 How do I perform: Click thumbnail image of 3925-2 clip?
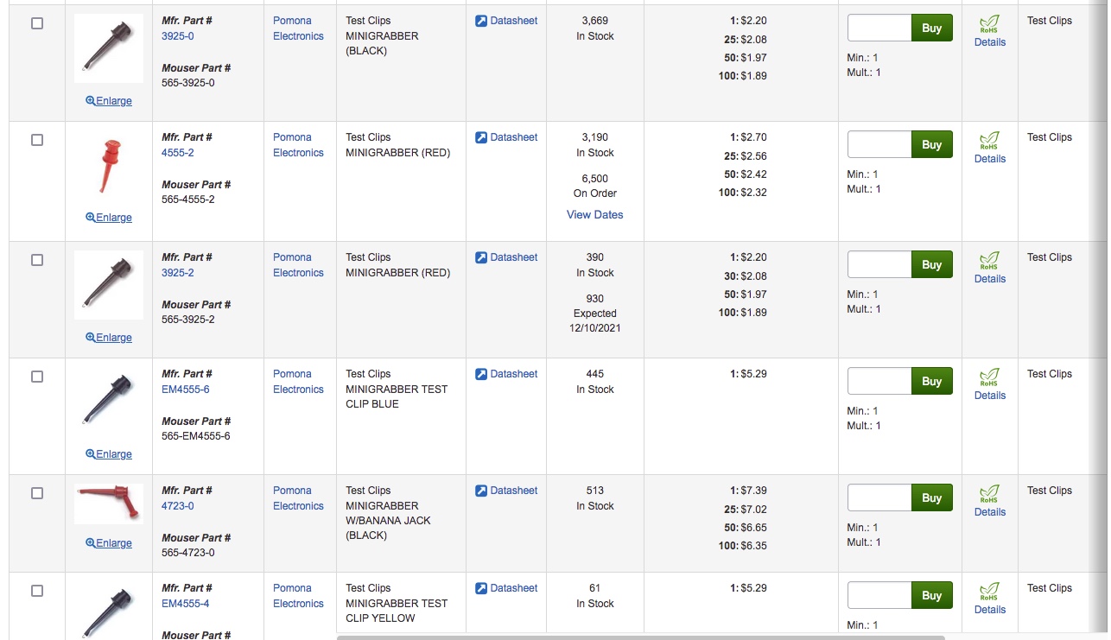click(x=109, y=286)
